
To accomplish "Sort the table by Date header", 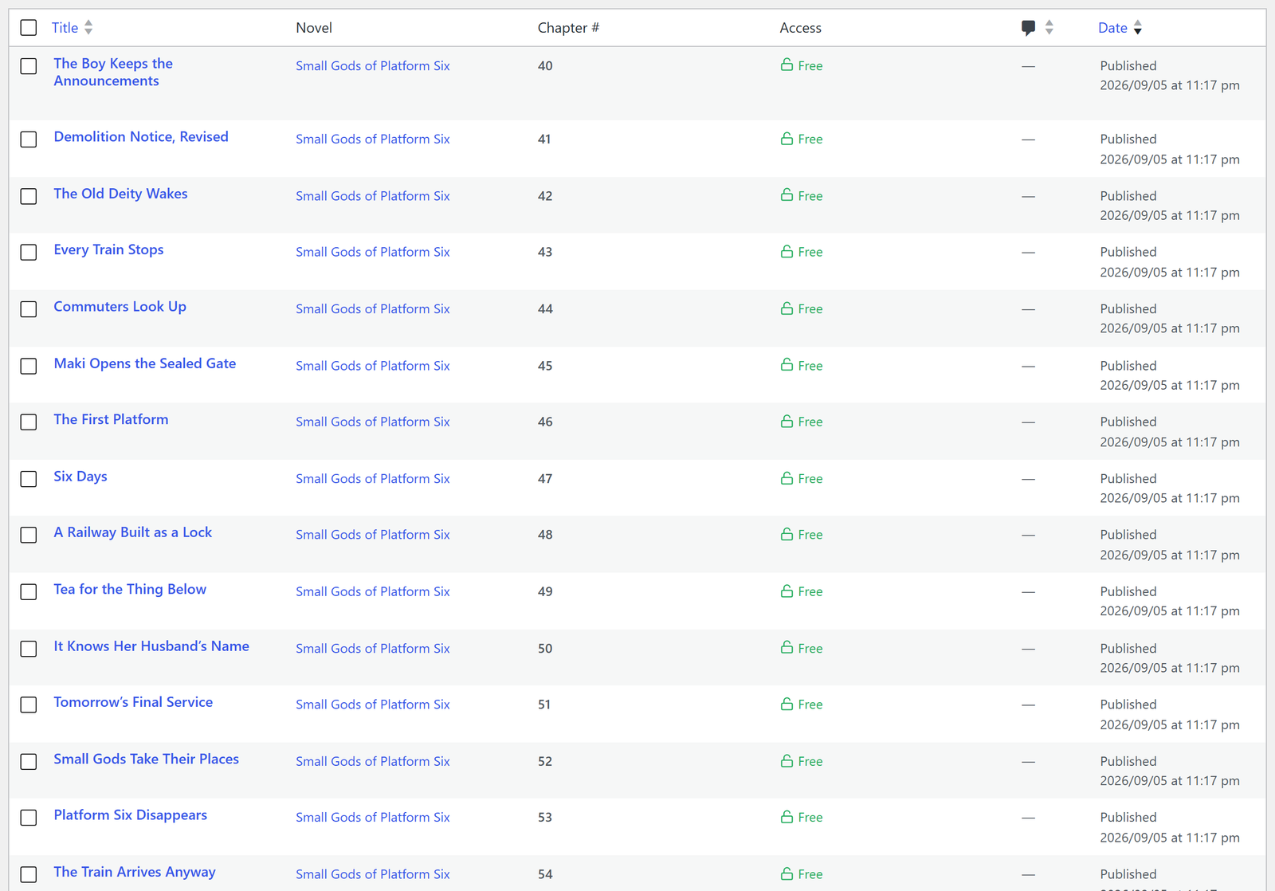I will click(1112, 28).
